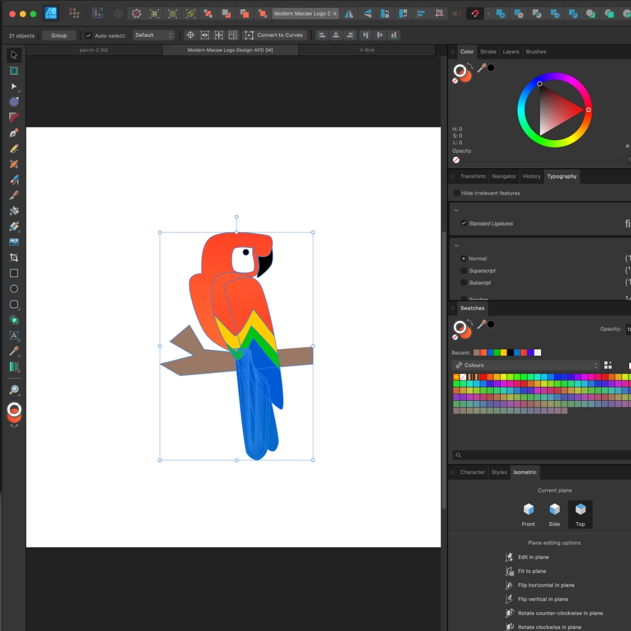Choose the Rectangle shape tool
The height and width of the screenshot is (631, 631).
click(14, 273)
